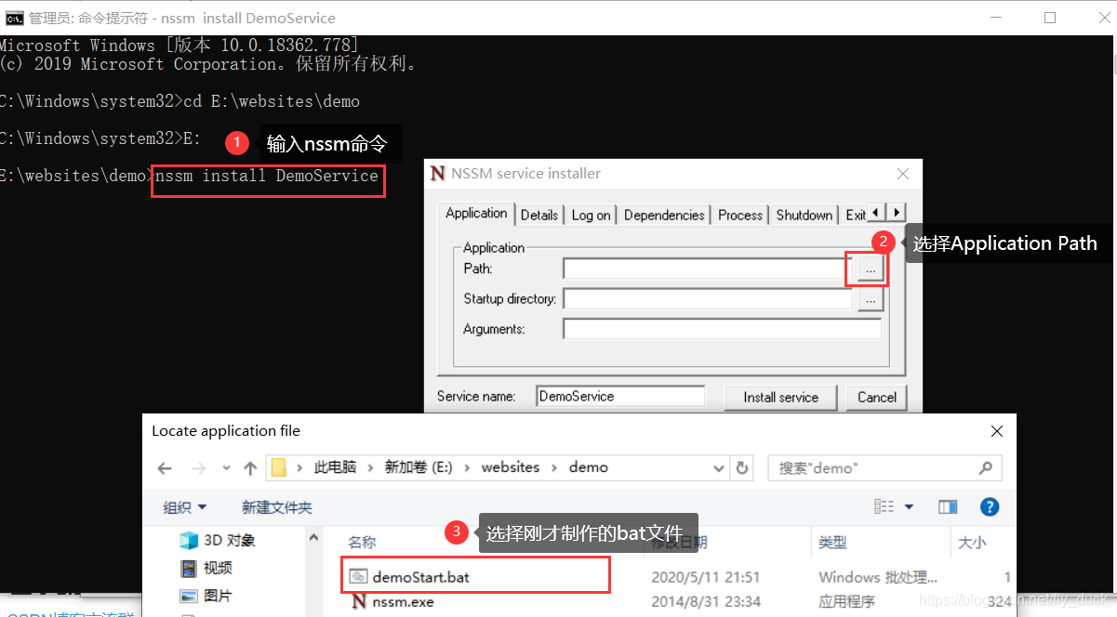
Task: Go forward in the Locate file dialog
Action: click(x=198, y=468)
